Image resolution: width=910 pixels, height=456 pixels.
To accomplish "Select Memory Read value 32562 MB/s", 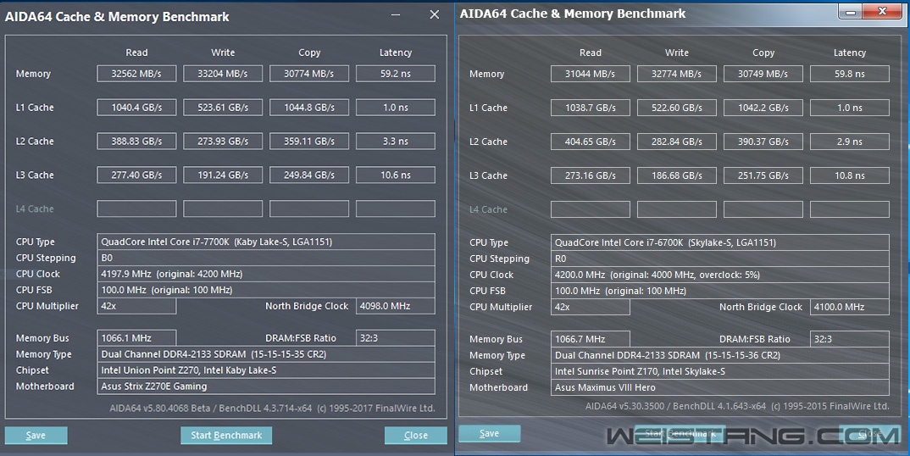I will 136,74.
